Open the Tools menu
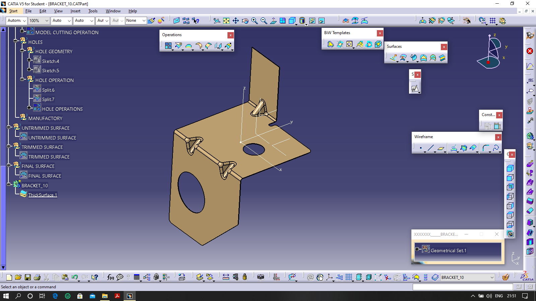This screenshot has height=301, width=536. click(93, 11)
